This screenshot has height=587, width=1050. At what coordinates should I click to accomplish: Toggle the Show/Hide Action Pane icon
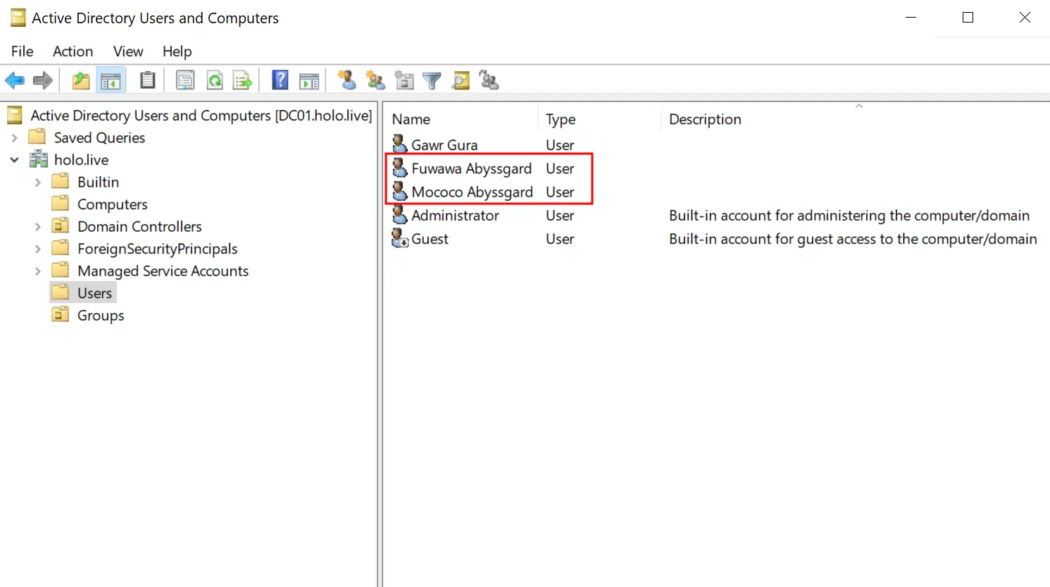308,80
